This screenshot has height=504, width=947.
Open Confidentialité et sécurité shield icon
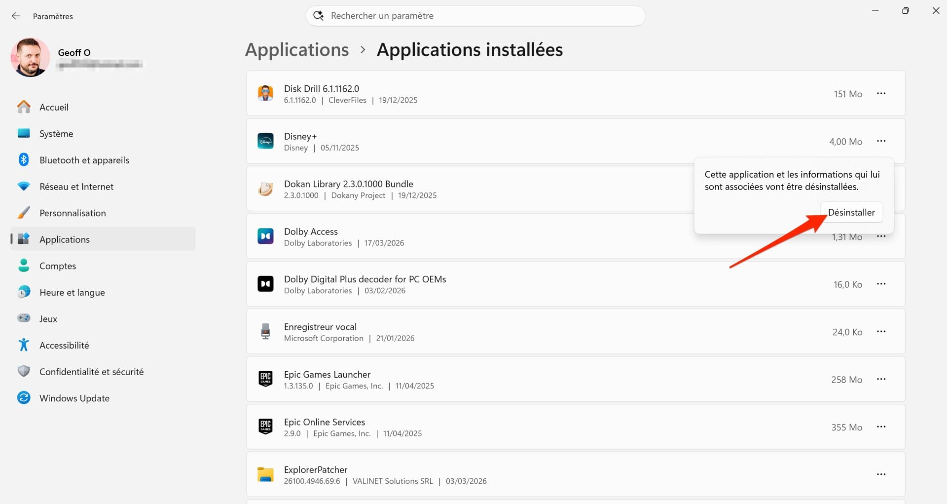point(23,371)
